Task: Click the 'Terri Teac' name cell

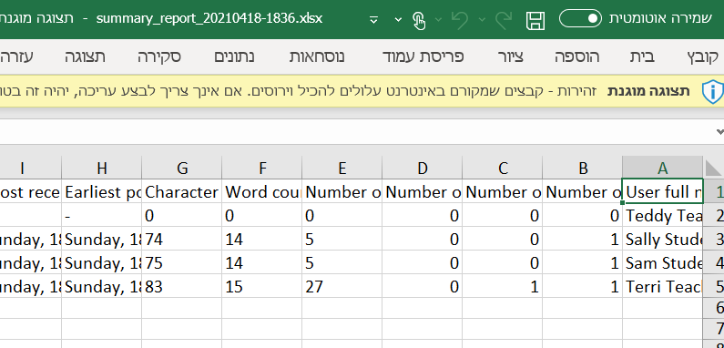Action: pos(663,287)
